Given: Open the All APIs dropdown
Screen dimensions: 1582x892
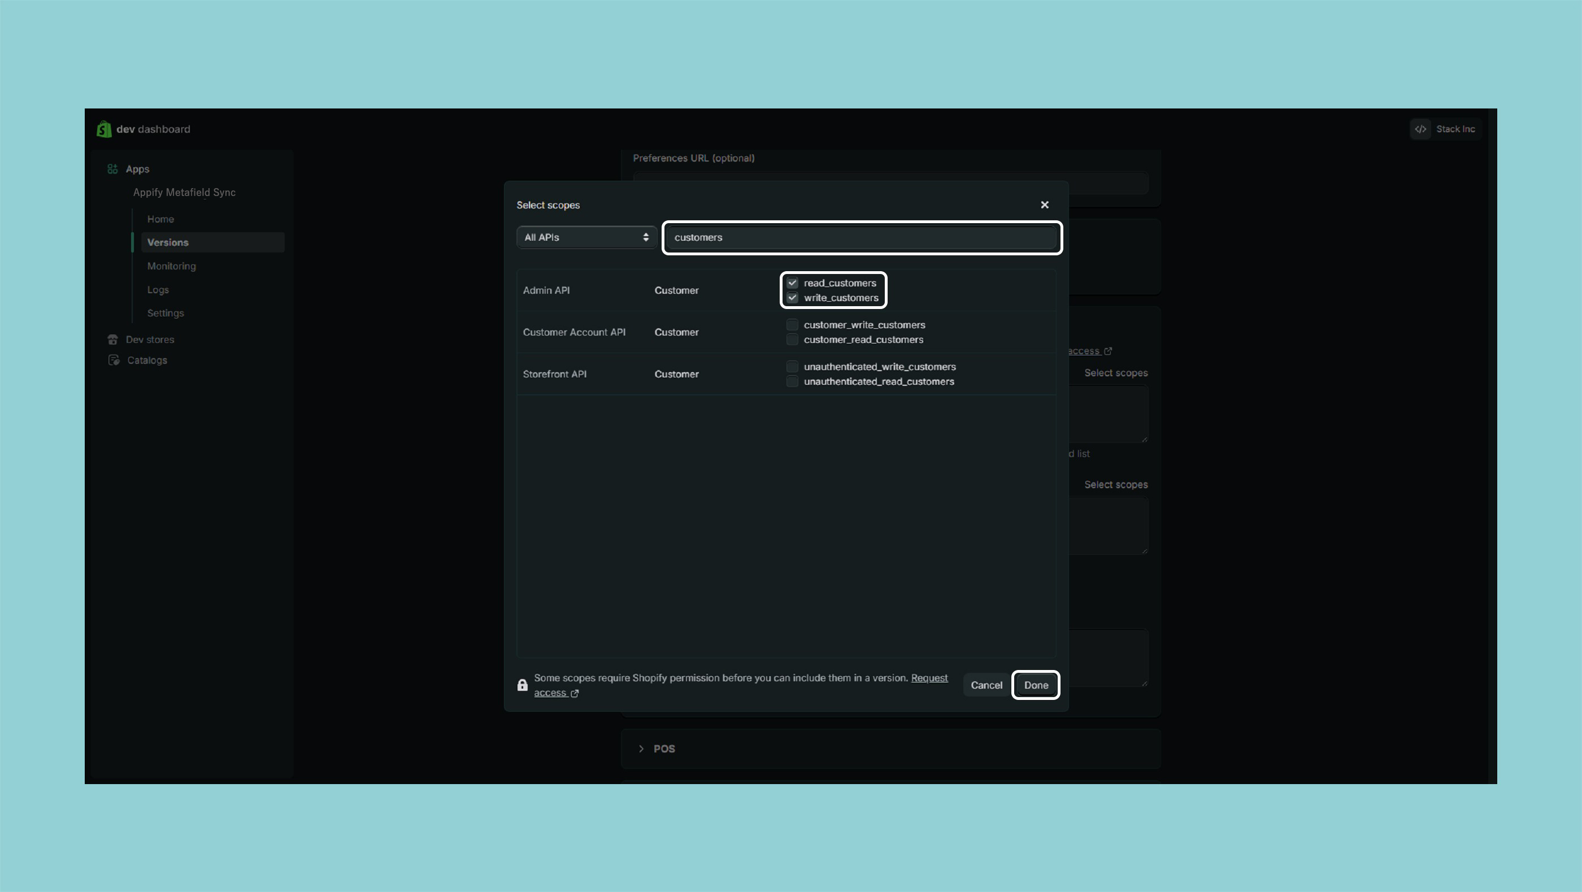Looking at the screenshot, I should click(586, 237).
